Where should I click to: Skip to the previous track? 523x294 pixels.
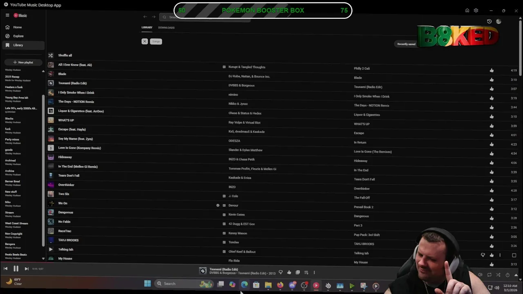pos(5,269)
